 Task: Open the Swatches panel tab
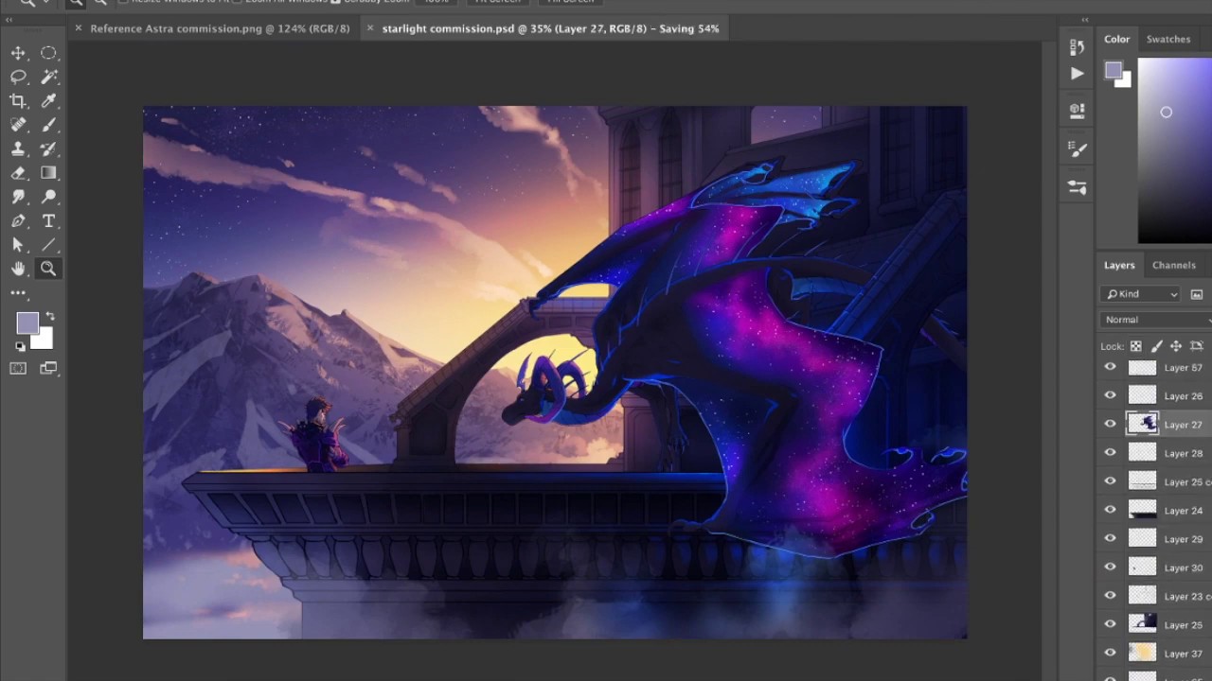tap(1168, 39)
